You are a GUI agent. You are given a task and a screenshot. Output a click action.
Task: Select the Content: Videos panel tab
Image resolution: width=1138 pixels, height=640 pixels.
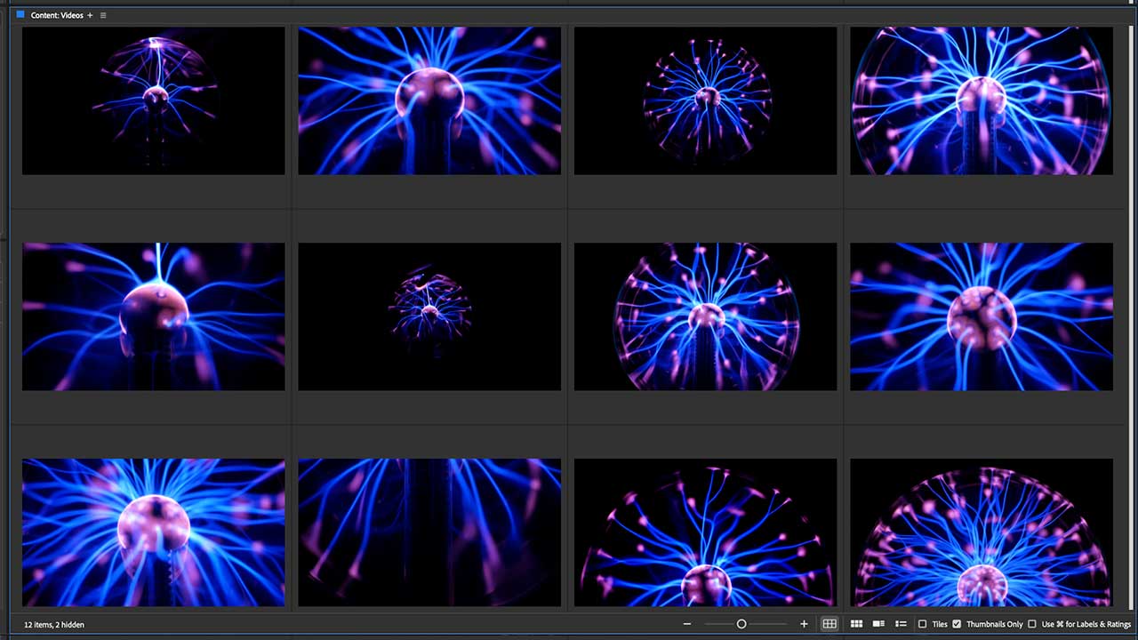[x=57, y=15]
